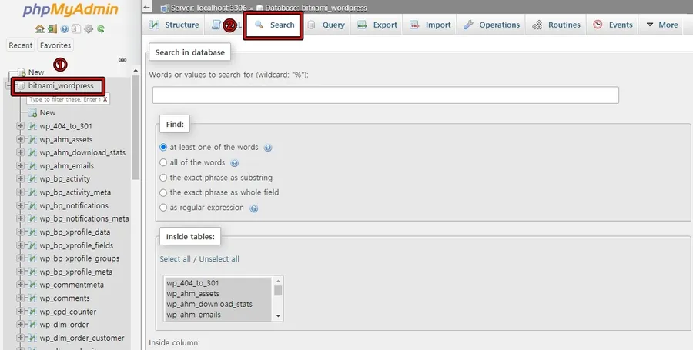Image resolution: width=693 pixels, height=350 pixels.
Task: Open the phpMyAdmin home icon
Action: [40, 29]
